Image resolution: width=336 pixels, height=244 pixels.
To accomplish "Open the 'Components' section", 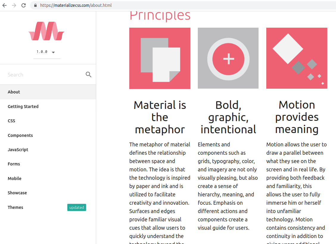I will (x=20, y=135).
